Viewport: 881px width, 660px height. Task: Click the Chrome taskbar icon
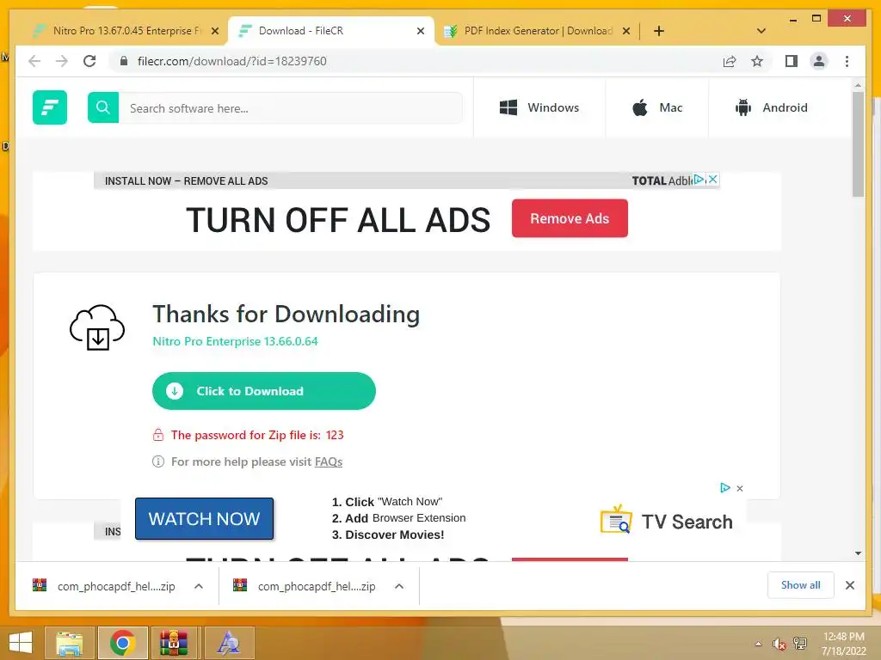coord(122,643)
